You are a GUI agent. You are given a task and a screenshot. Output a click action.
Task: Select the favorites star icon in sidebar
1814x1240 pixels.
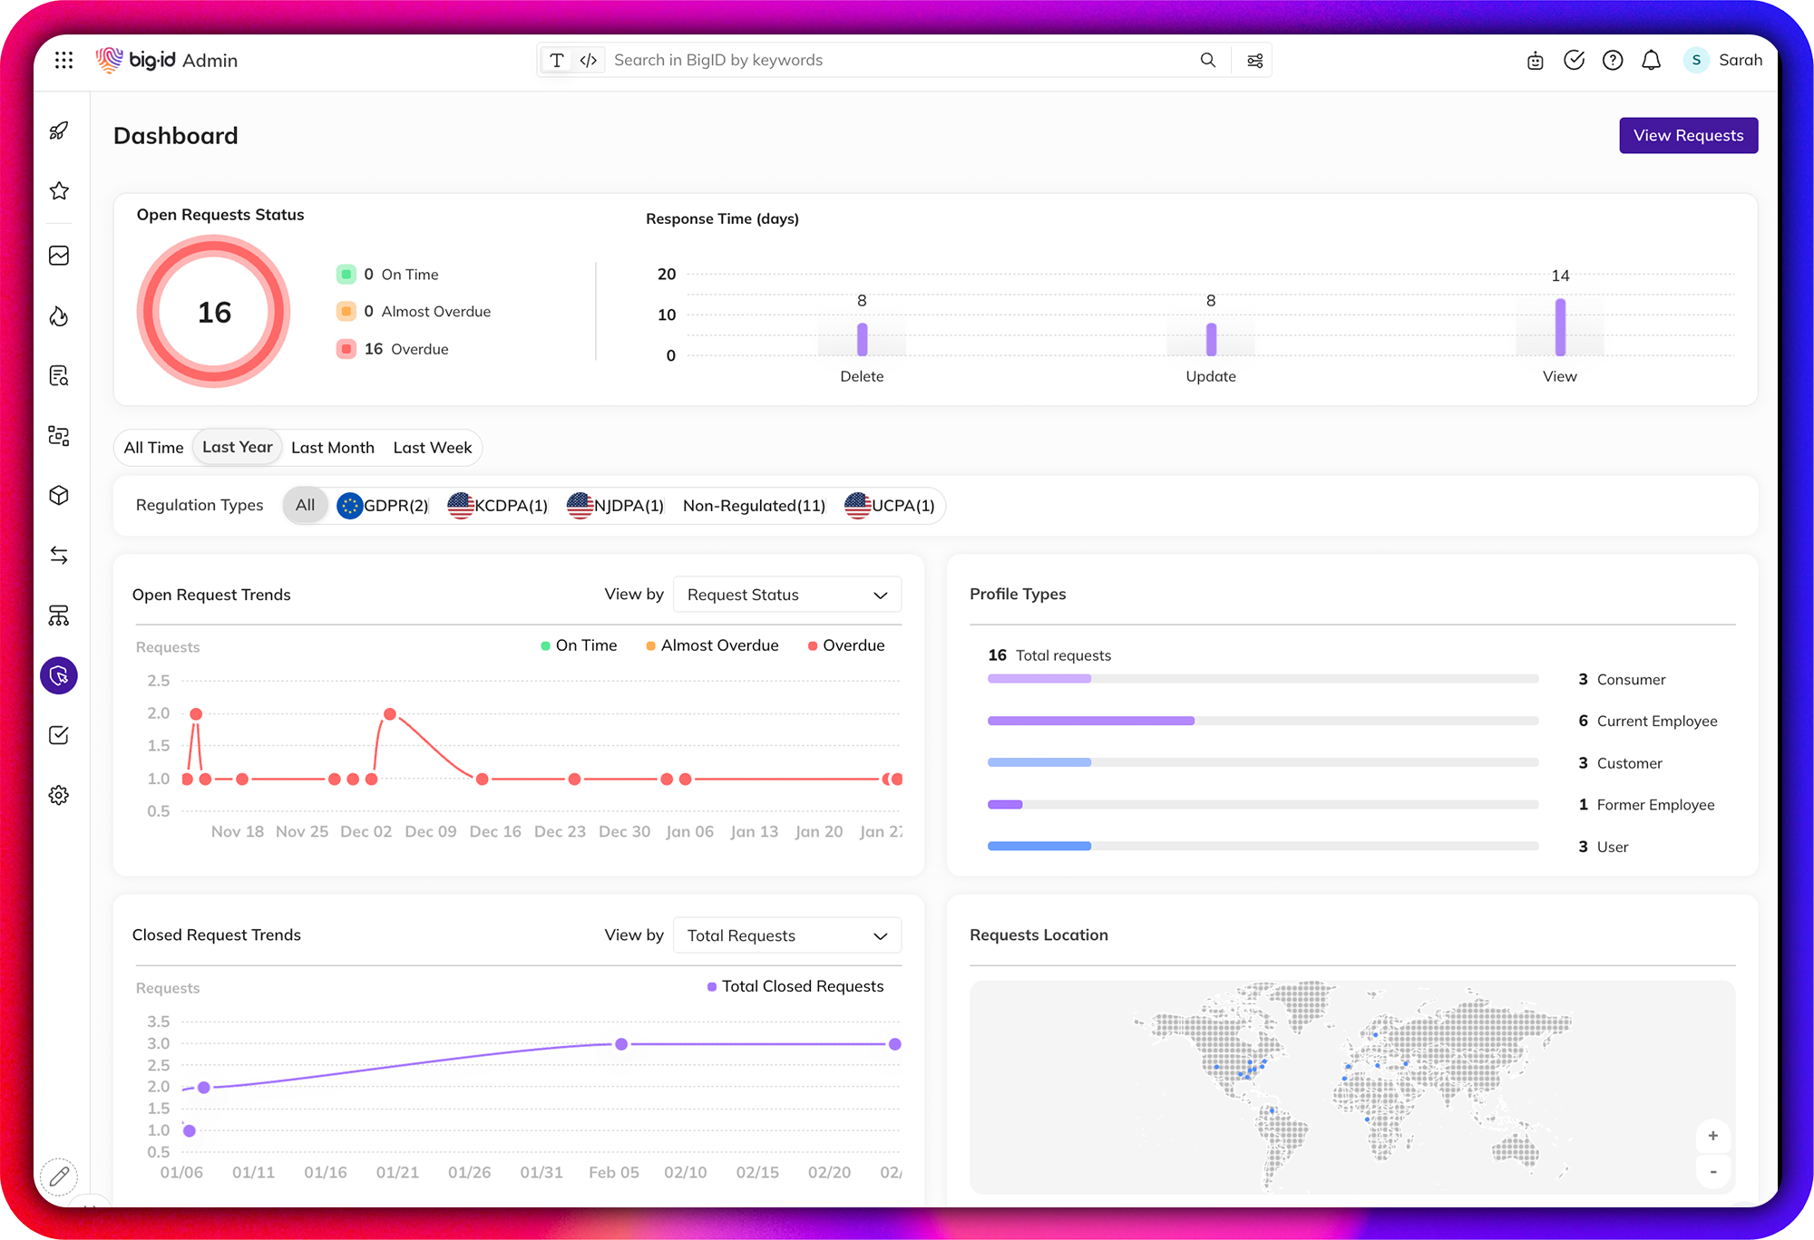(59, 190)
